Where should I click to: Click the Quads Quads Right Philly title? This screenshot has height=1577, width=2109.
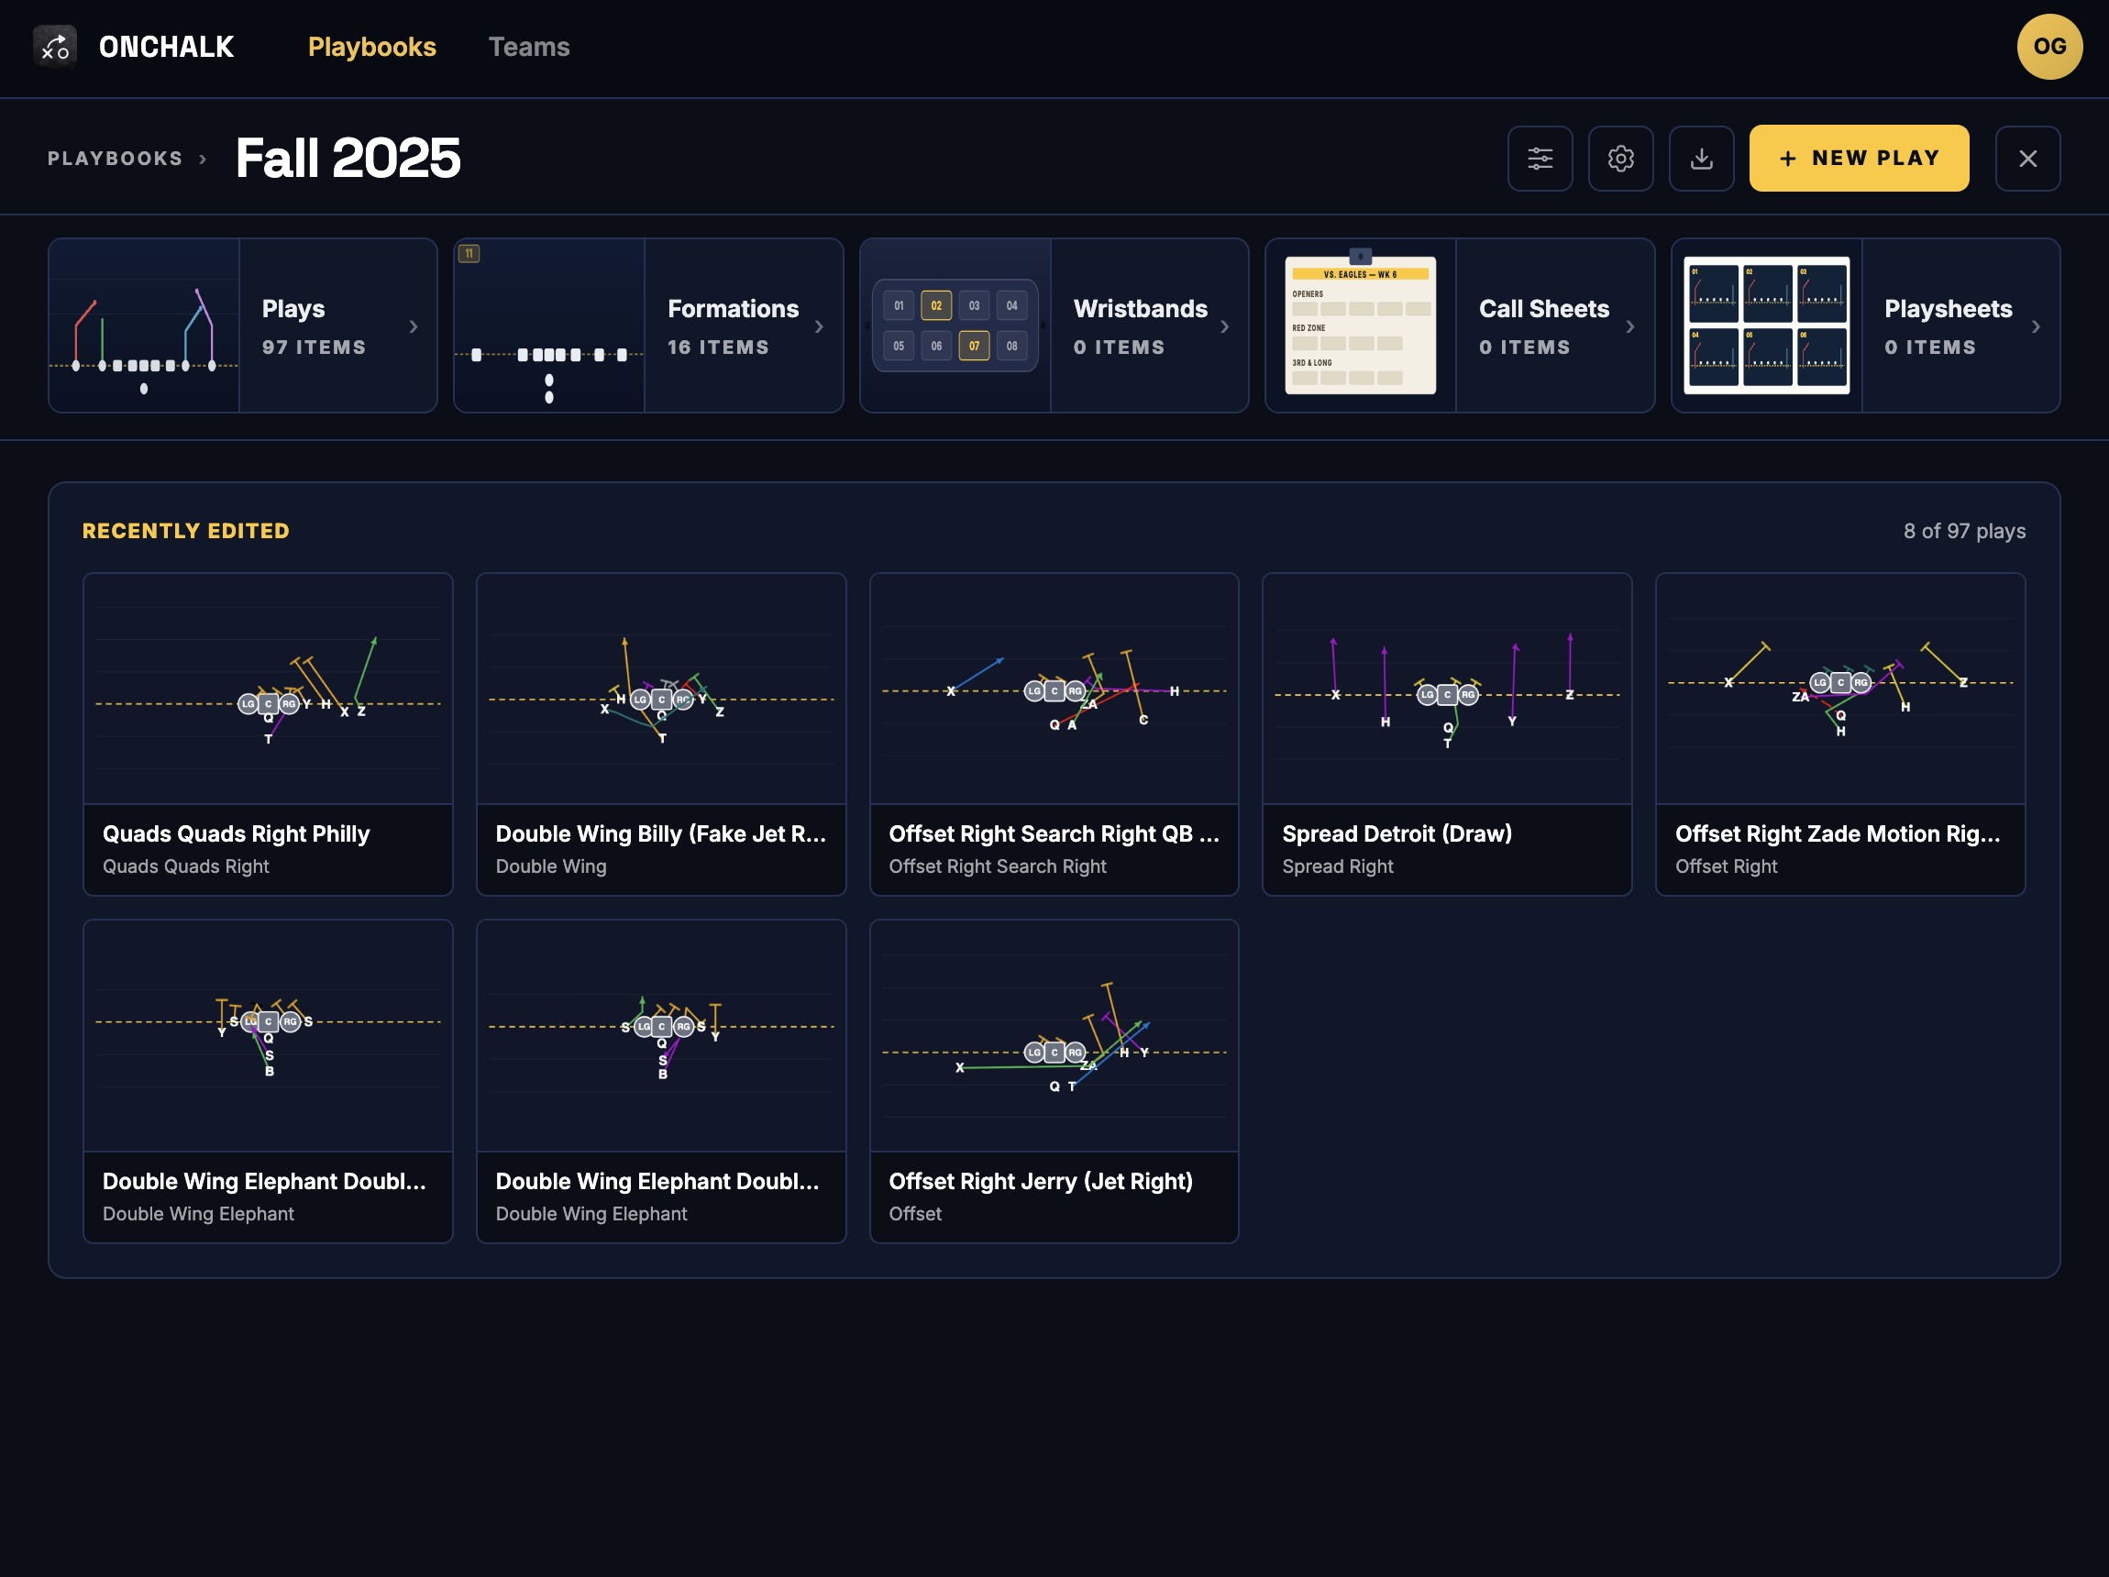pyautogui.click(x=237, y=833)
